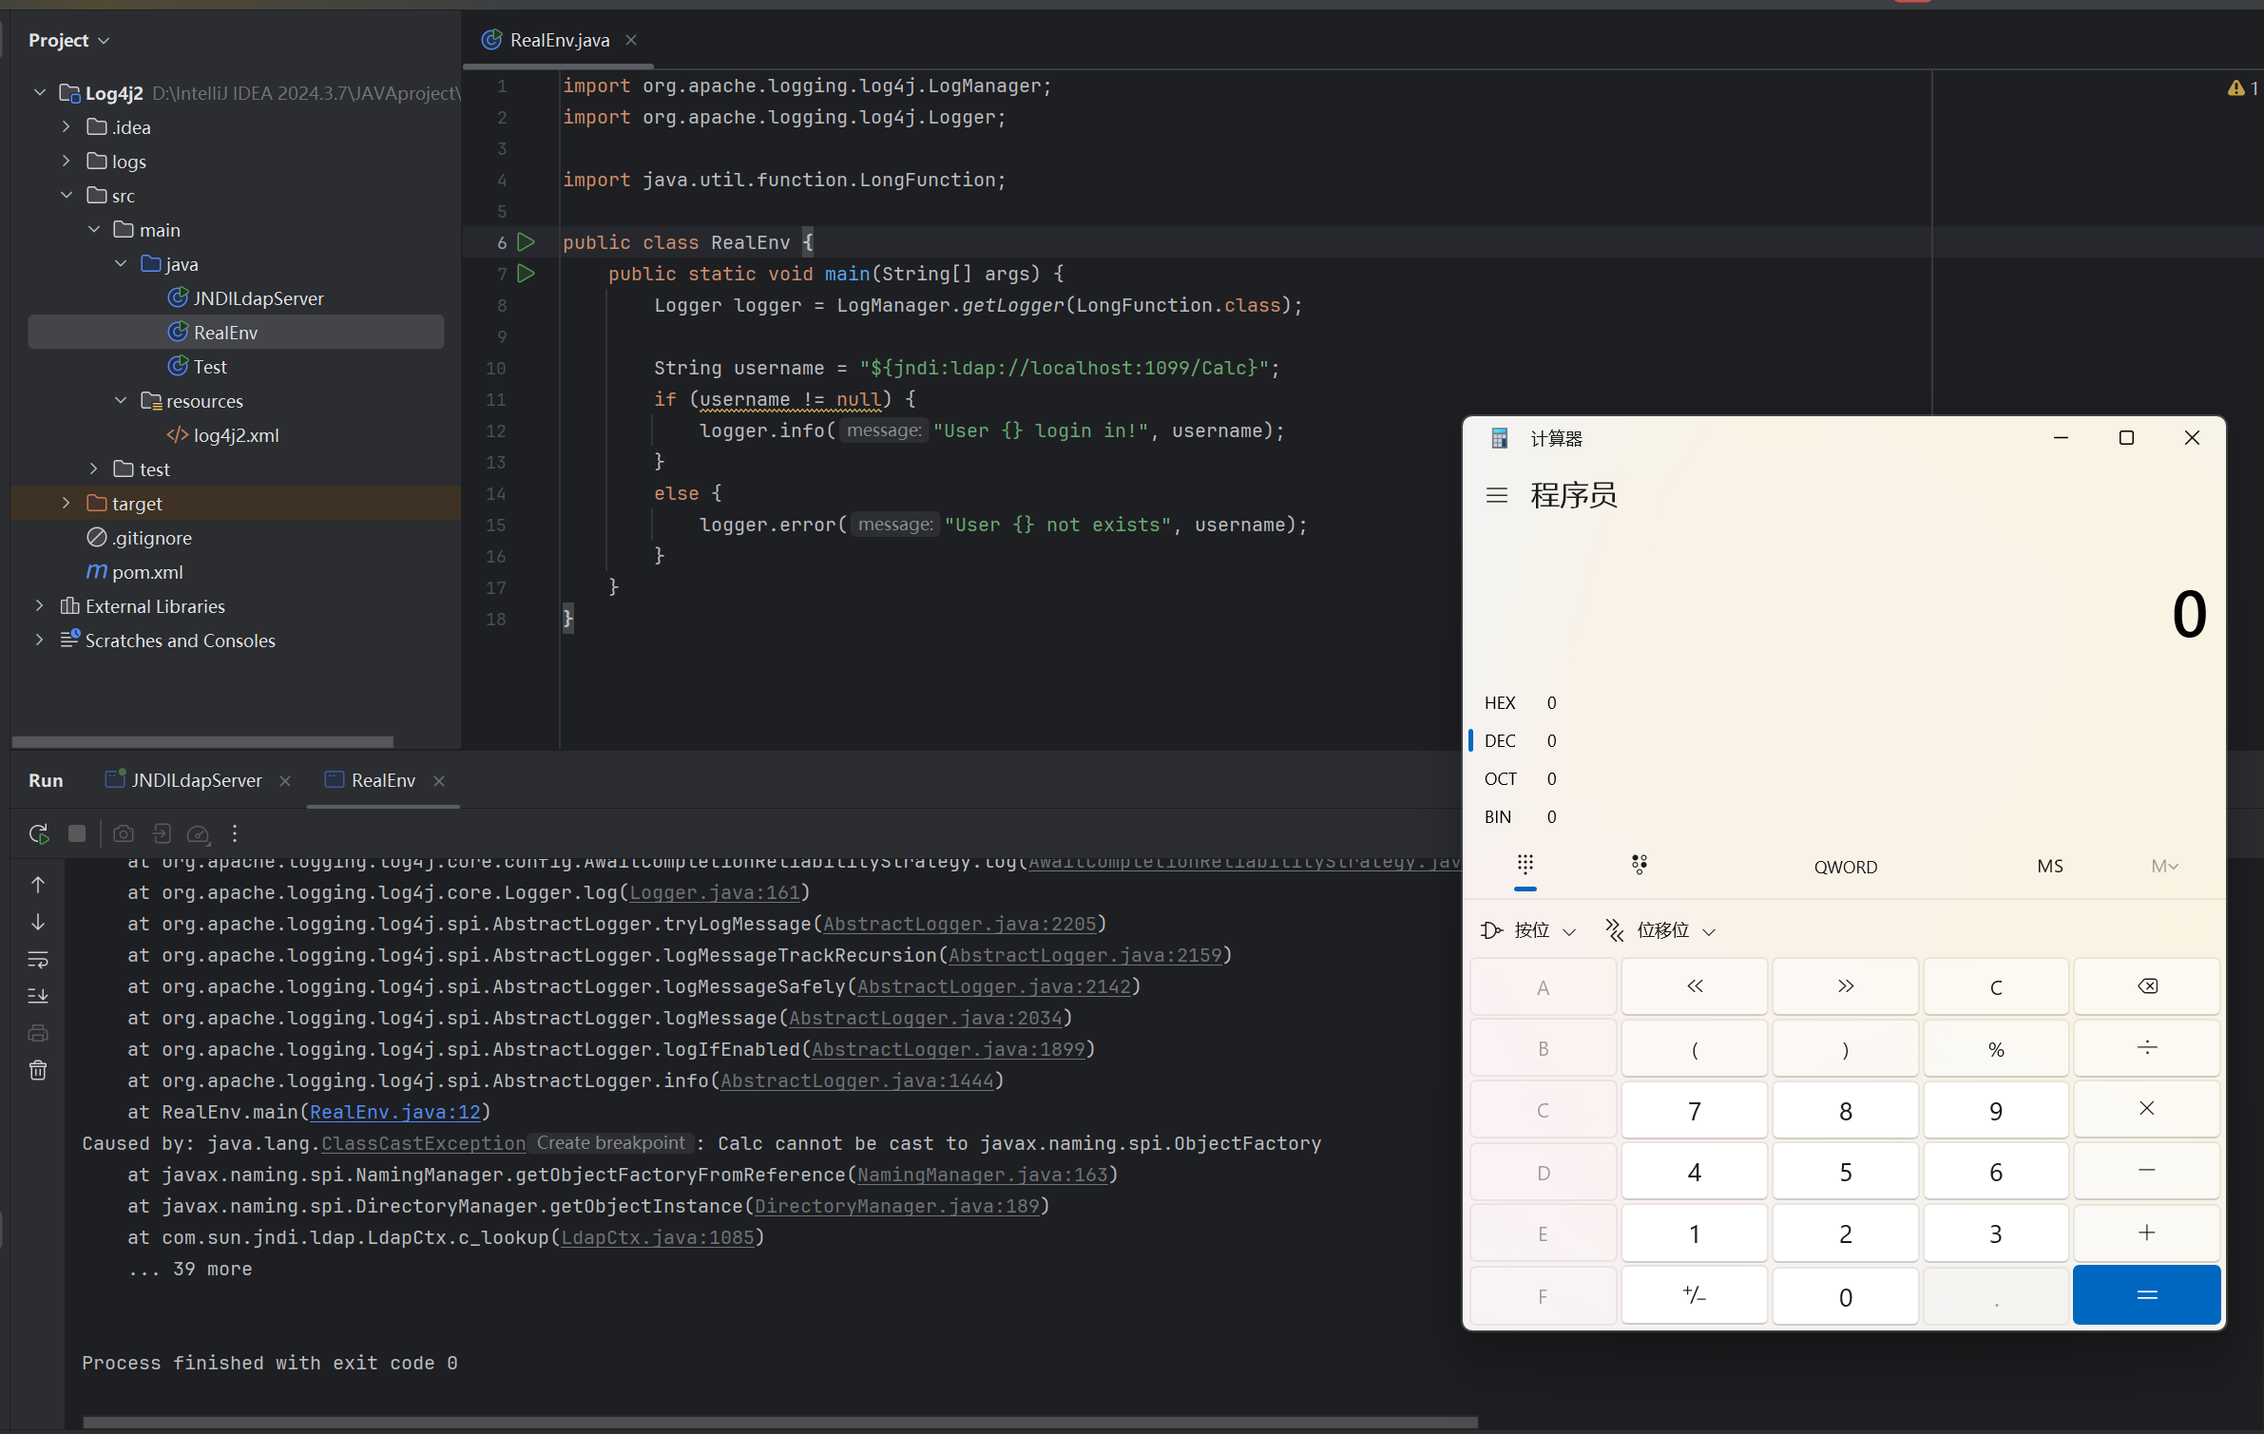Toggle soft-wrap in the console
Screen dimensions: 2264x1434
[38, 959]
